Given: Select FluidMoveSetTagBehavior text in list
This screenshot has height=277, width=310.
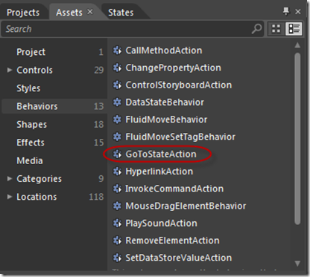Looking at the screenshot, I should click(180, 137).
